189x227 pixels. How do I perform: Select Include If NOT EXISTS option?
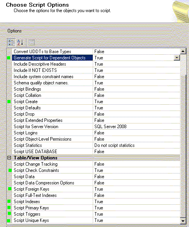coord(35,70)
